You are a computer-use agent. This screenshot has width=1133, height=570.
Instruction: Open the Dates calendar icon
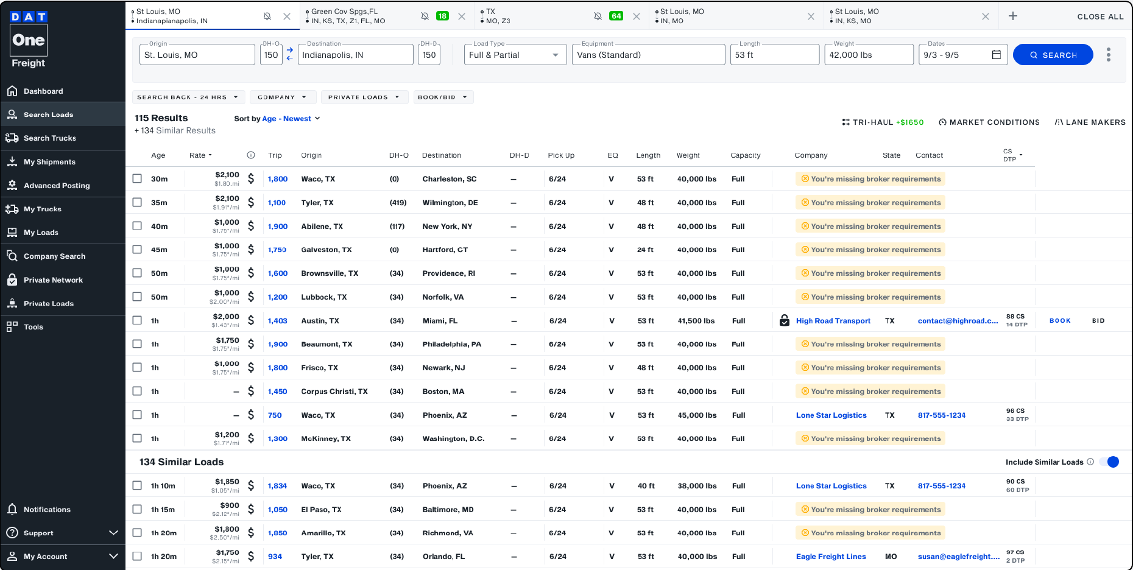tap(997, 55)
